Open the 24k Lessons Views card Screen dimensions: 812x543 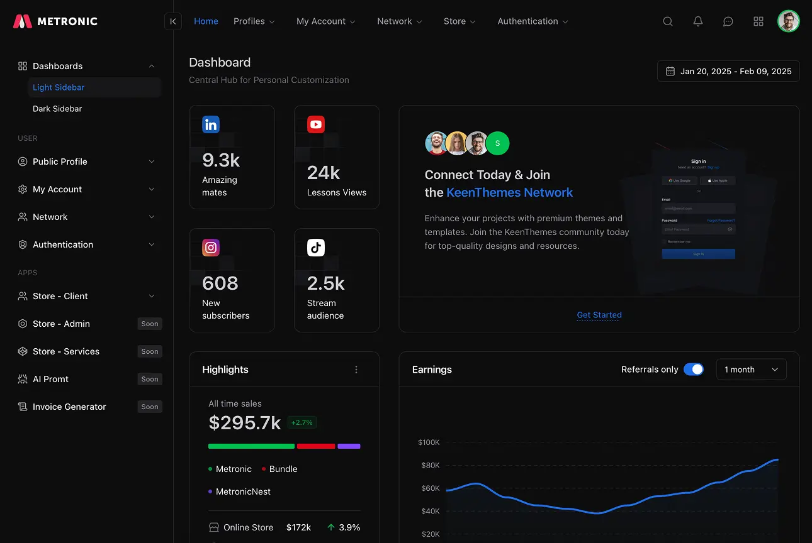click(337, 157)
